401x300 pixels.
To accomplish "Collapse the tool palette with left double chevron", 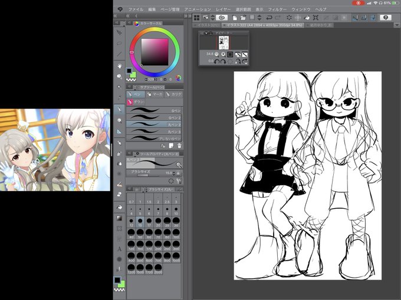I will [x=116, y=16].
